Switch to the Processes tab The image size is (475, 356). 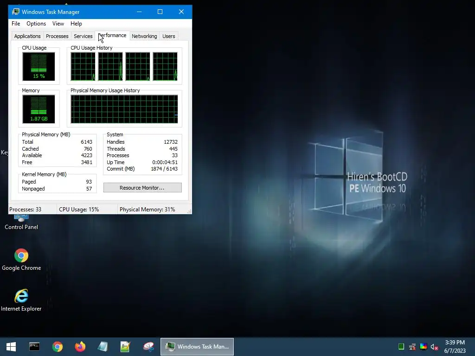(57, 36)
